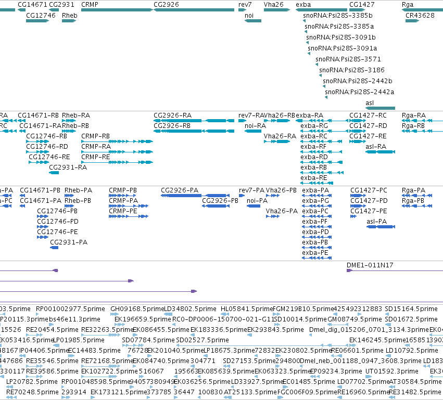Select snoRNA:Psi28S-3186 feature label

tap(352, 70)
